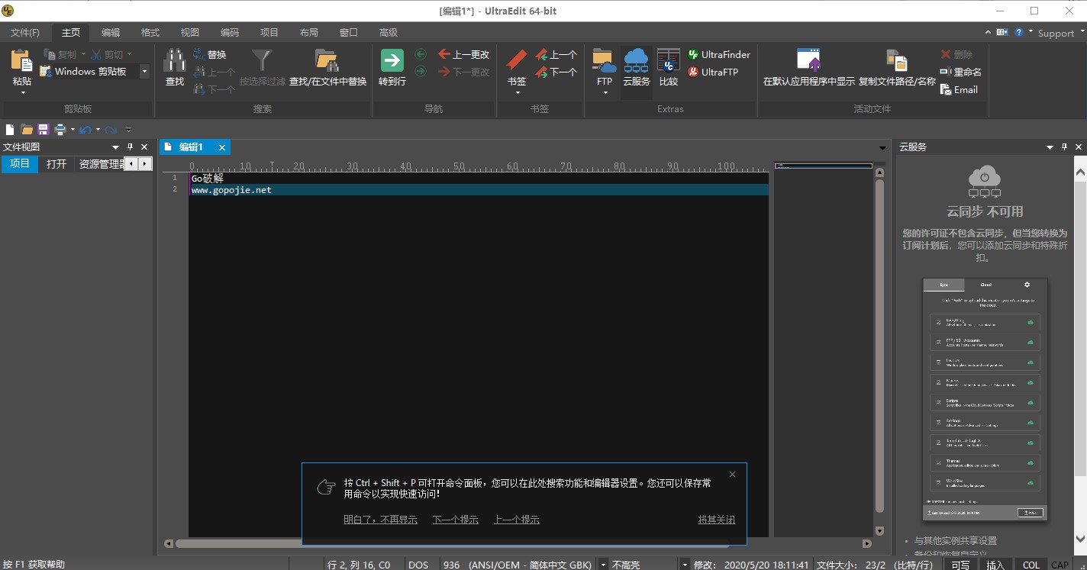Click the blue help question-mark icon
This screenshot has width=1087, height=570.
pos(1018,33)
